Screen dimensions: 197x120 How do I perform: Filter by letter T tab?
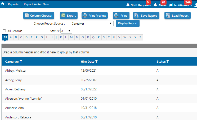click(x=109, y=37)
